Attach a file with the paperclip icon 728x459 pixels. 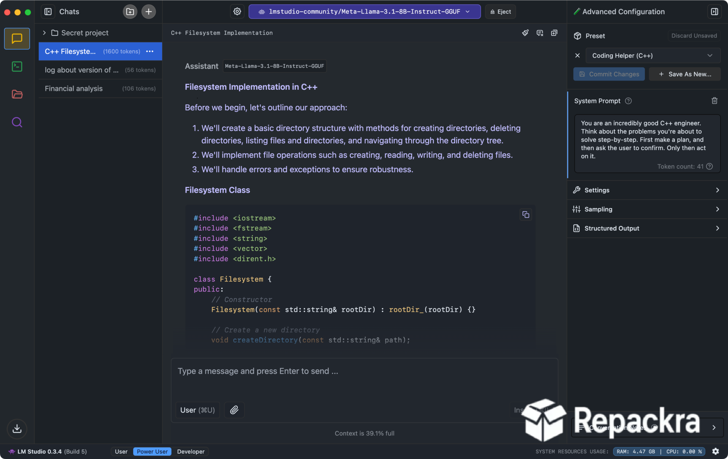234,410
